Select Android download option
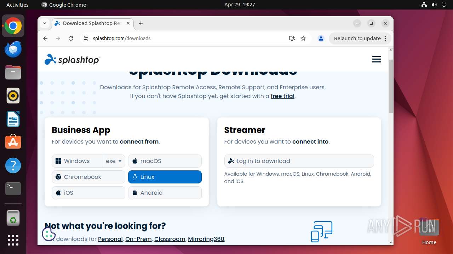453x254 pixels. coord(165,193)
